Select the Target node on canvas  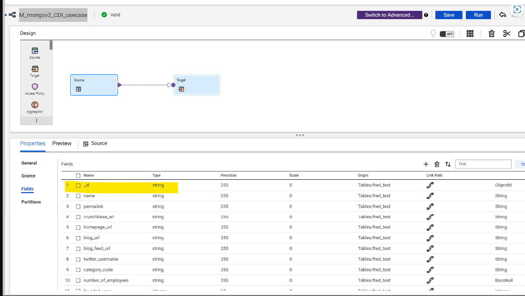click(197, 85)
